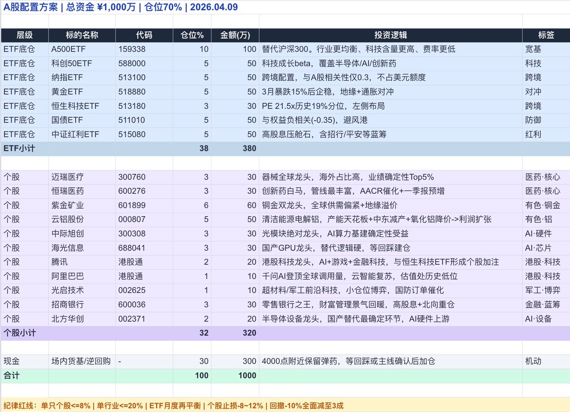Click the '层级' column header

[25, 35]
